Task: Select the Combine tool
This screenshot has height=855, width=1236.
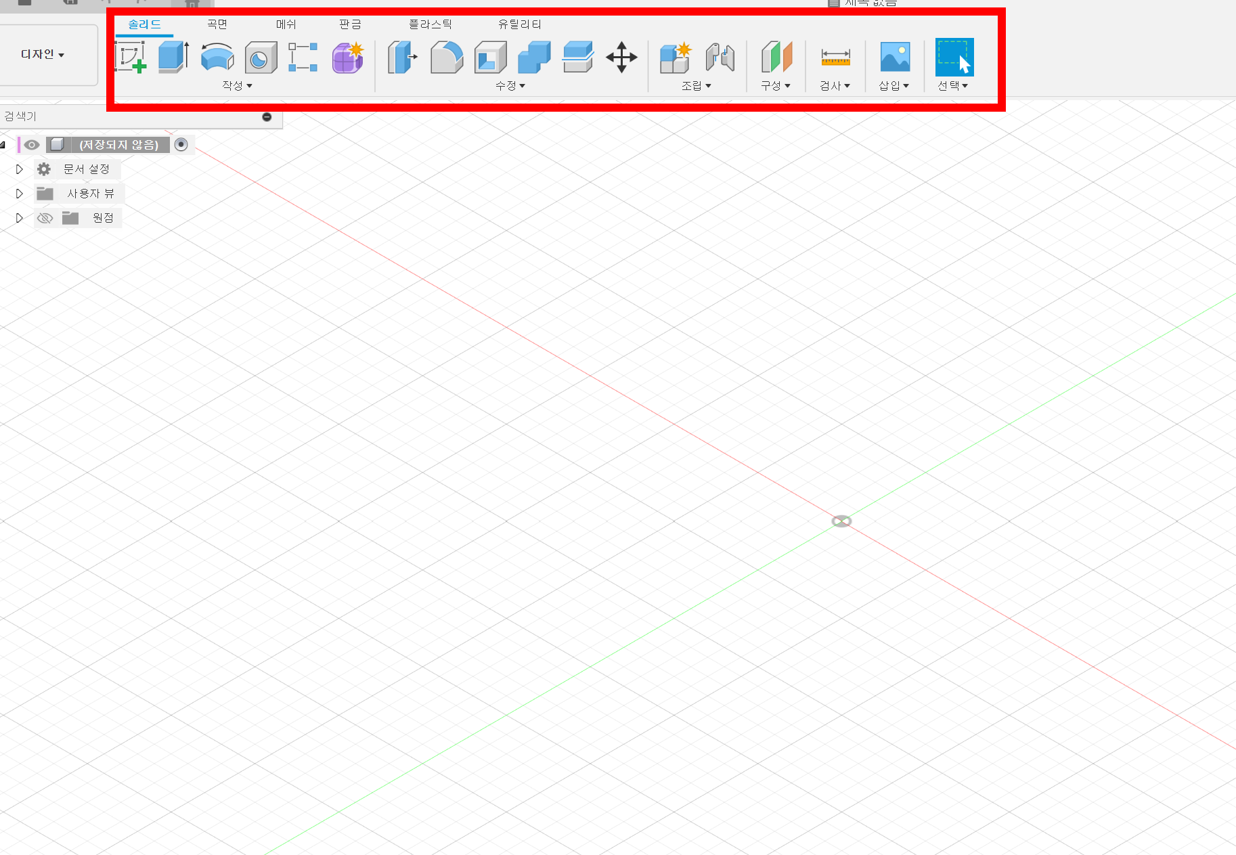Action: pyautogui.click(x=534, y=58)
